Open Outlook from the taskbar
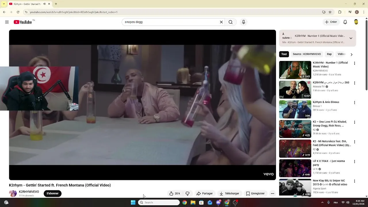368x207 pixels. coord(210,202)
